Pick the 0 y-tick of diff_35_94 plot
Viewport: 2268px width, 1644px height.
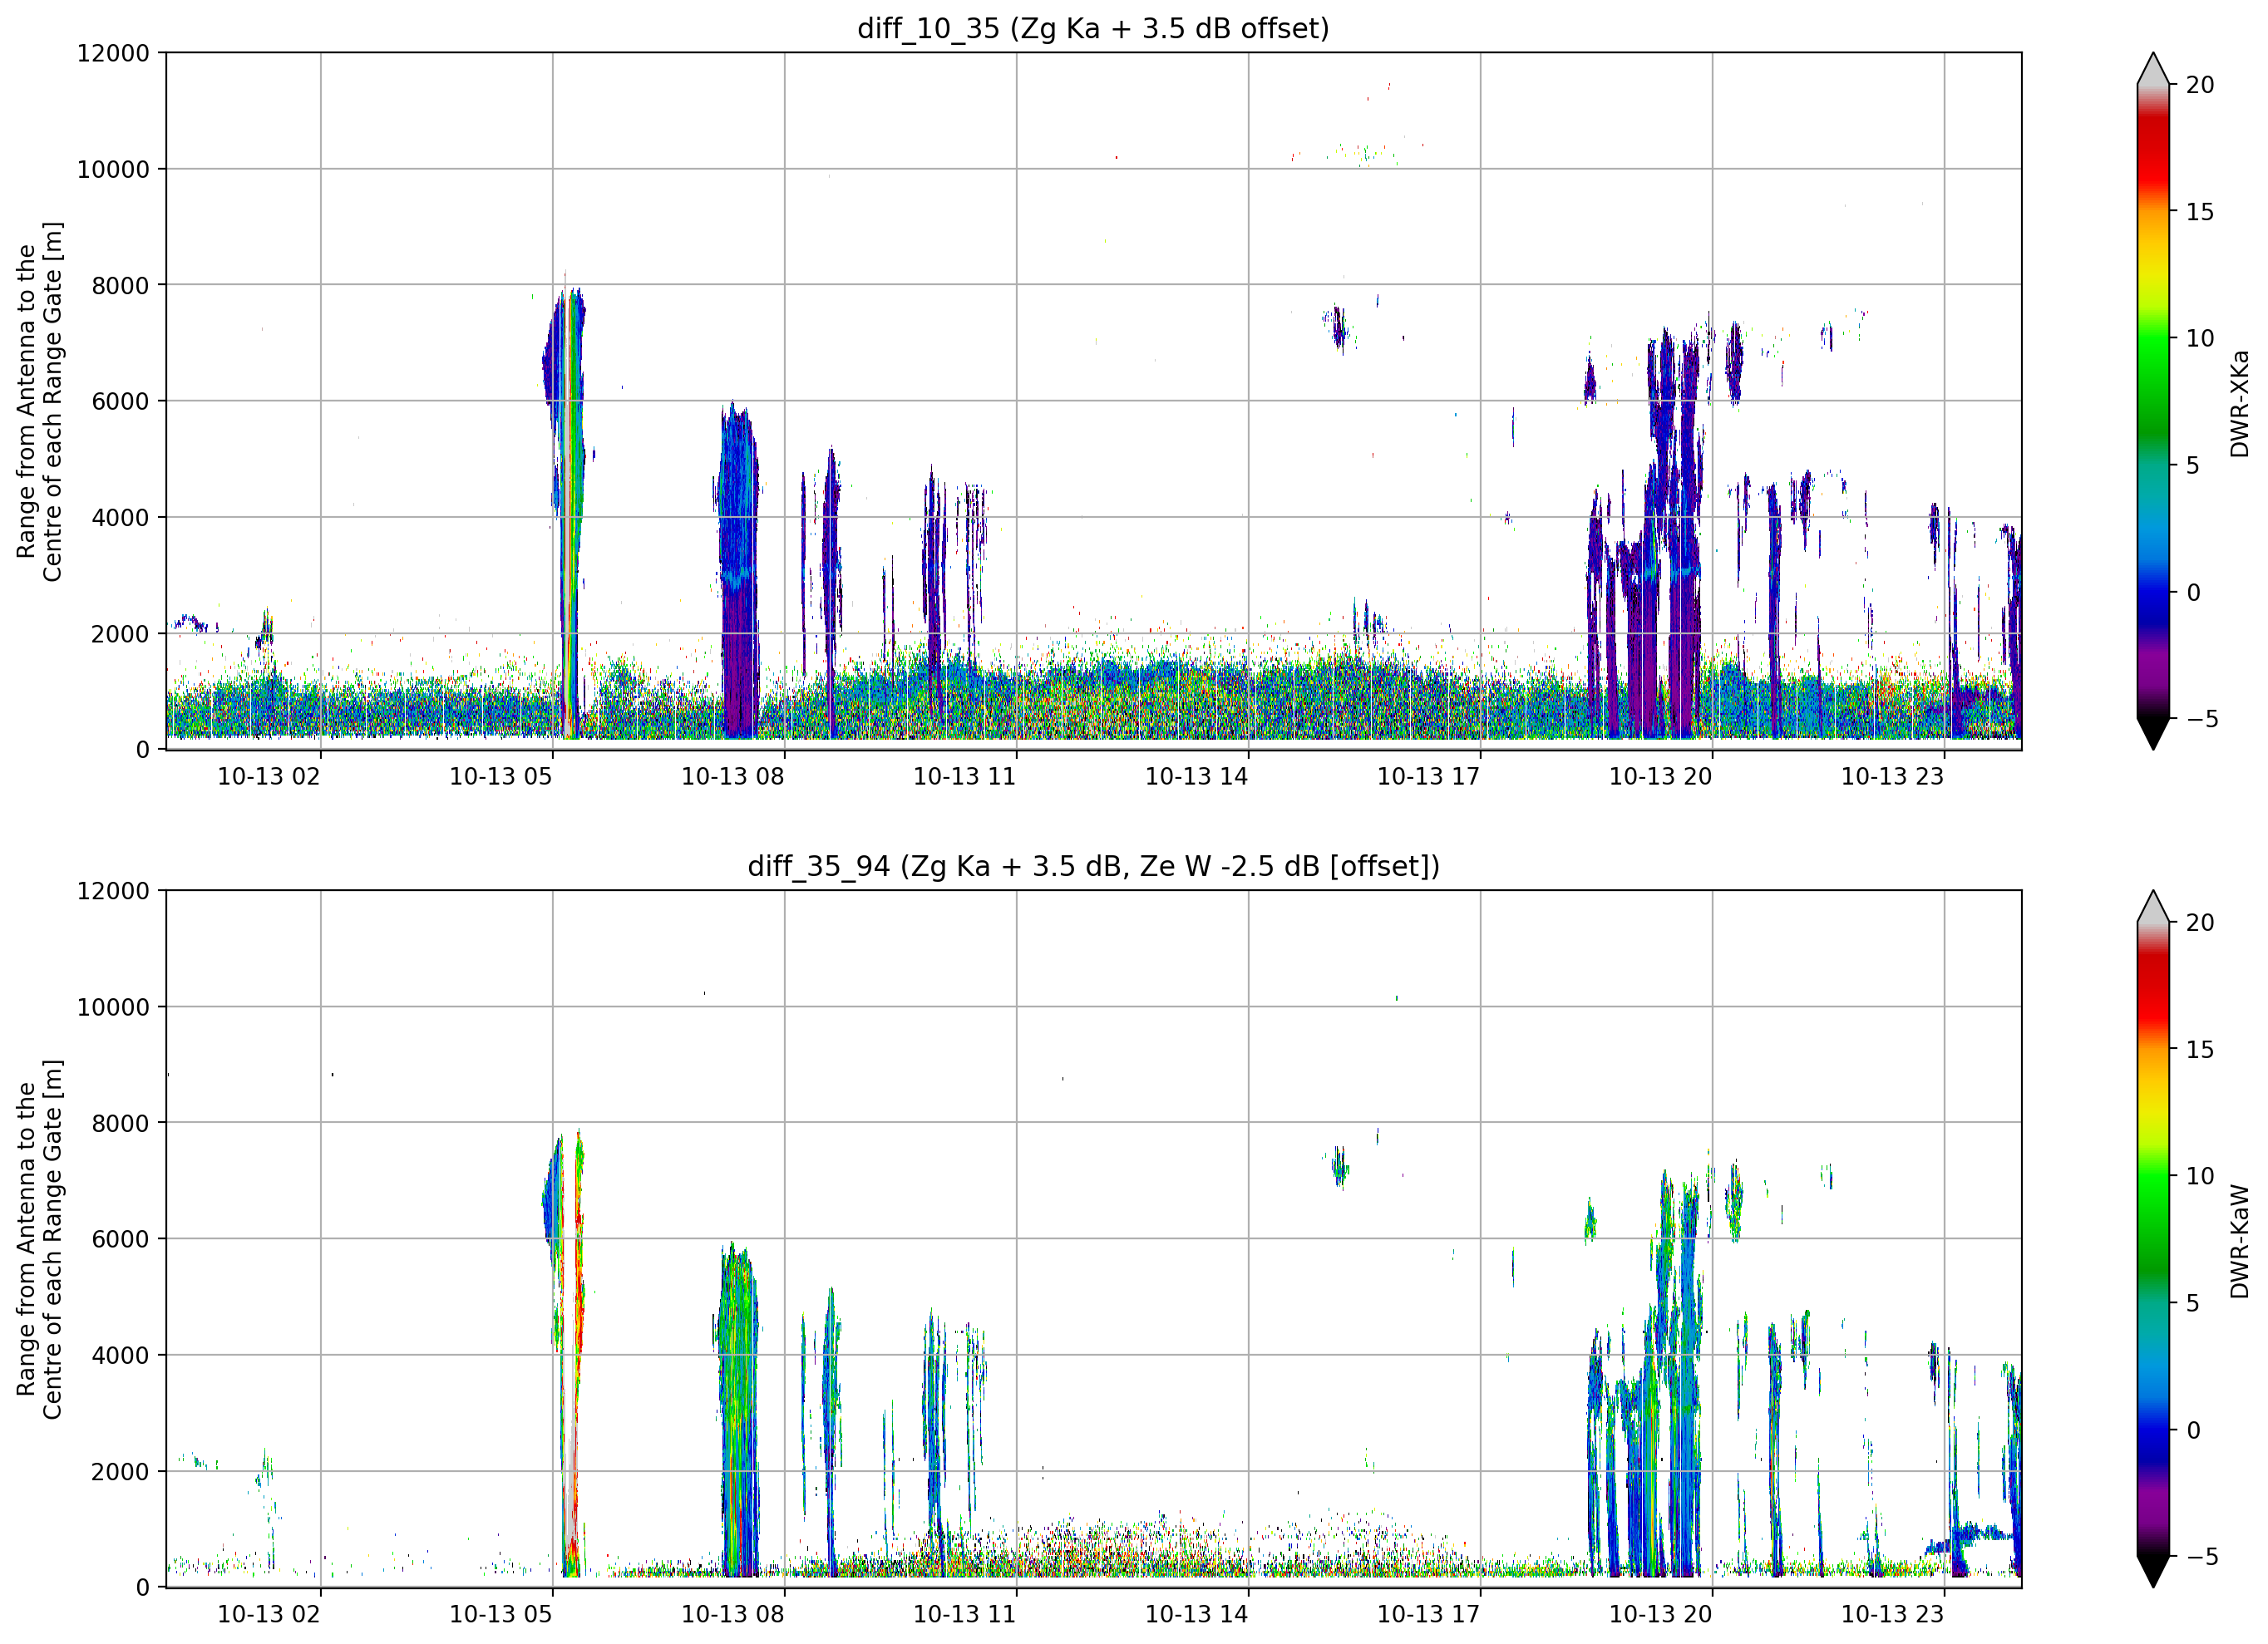(x=143, y=1587)
